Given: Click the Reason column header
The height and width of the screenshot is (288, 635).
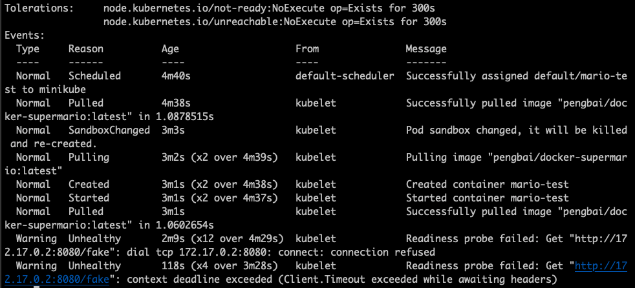Looking at the screenshot, I should [86, 49].
